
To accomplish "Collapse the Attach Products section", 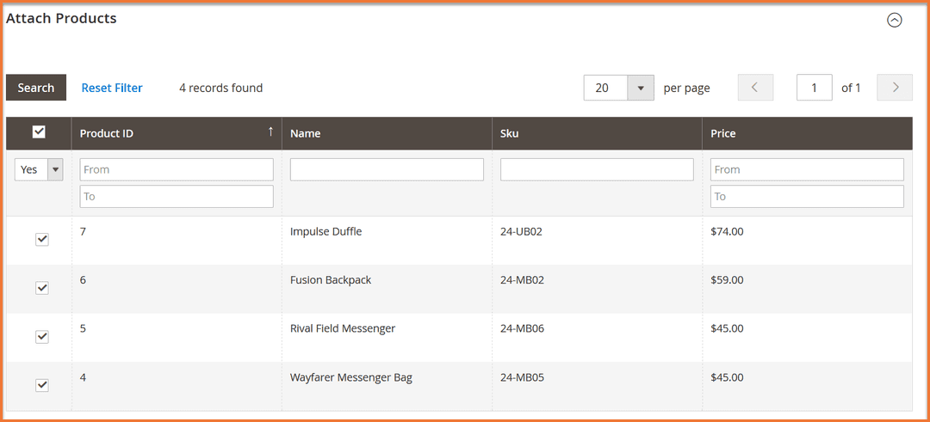I will click(x=895, y=21).
